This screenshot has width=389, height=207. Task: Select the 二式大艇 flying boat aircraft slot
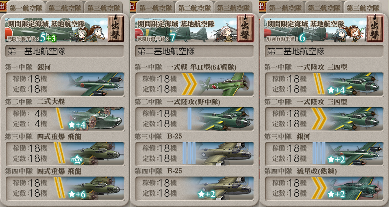pyautogui.click(x=65, y=119)
